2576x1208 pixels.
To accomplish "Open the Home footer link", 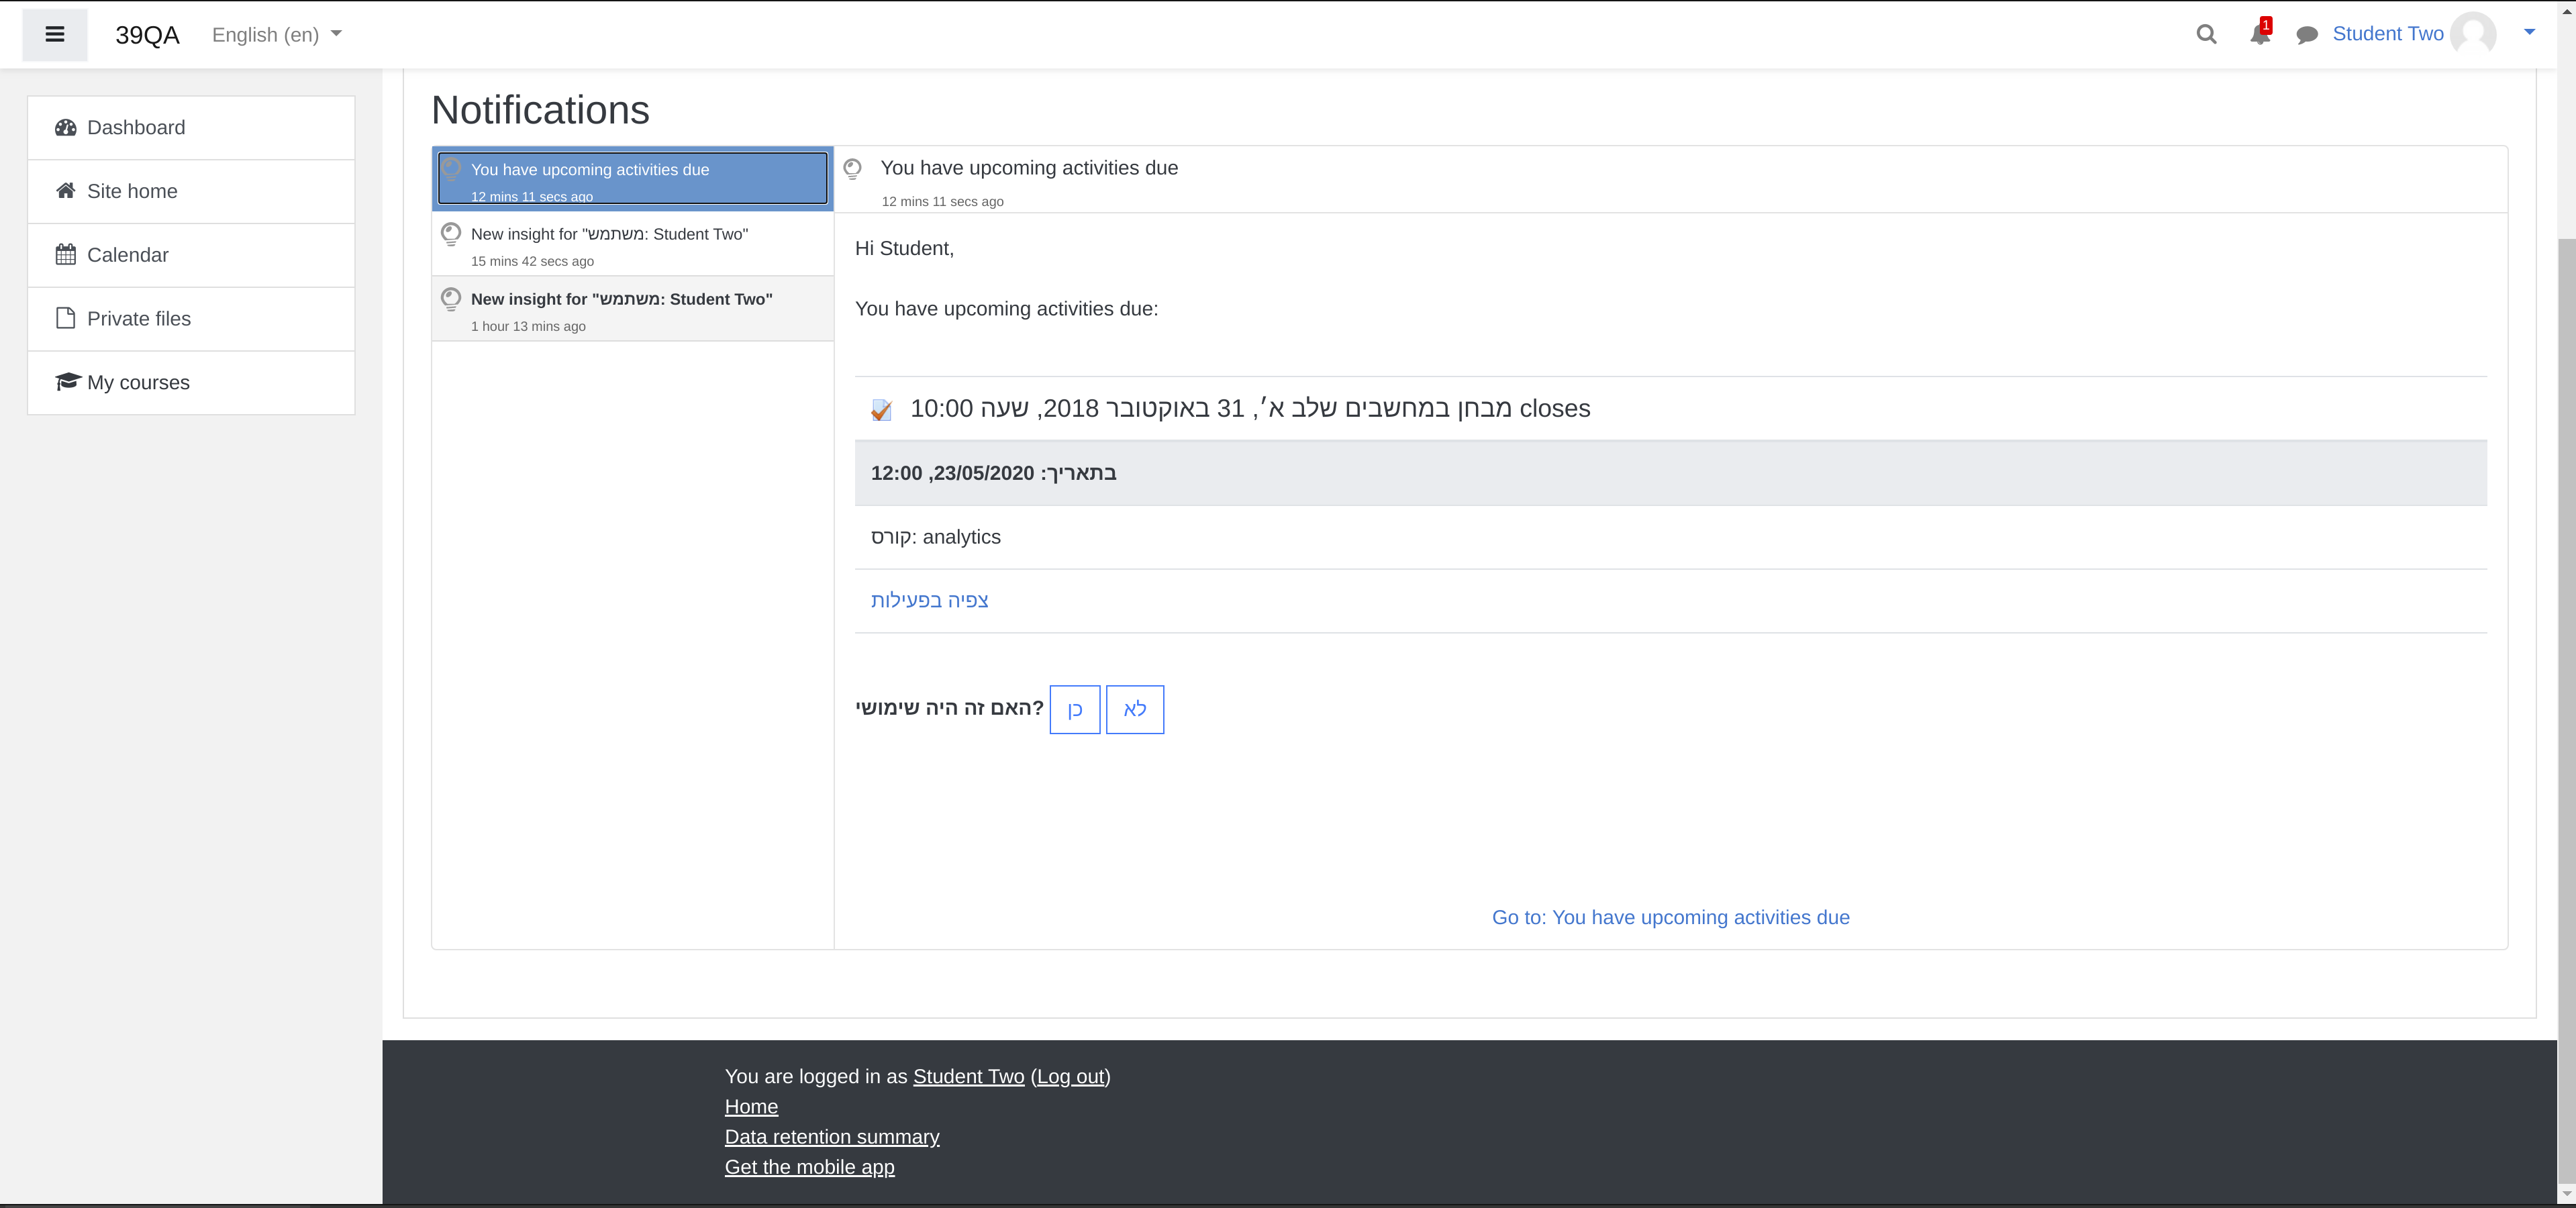I will click(751, 1107).
